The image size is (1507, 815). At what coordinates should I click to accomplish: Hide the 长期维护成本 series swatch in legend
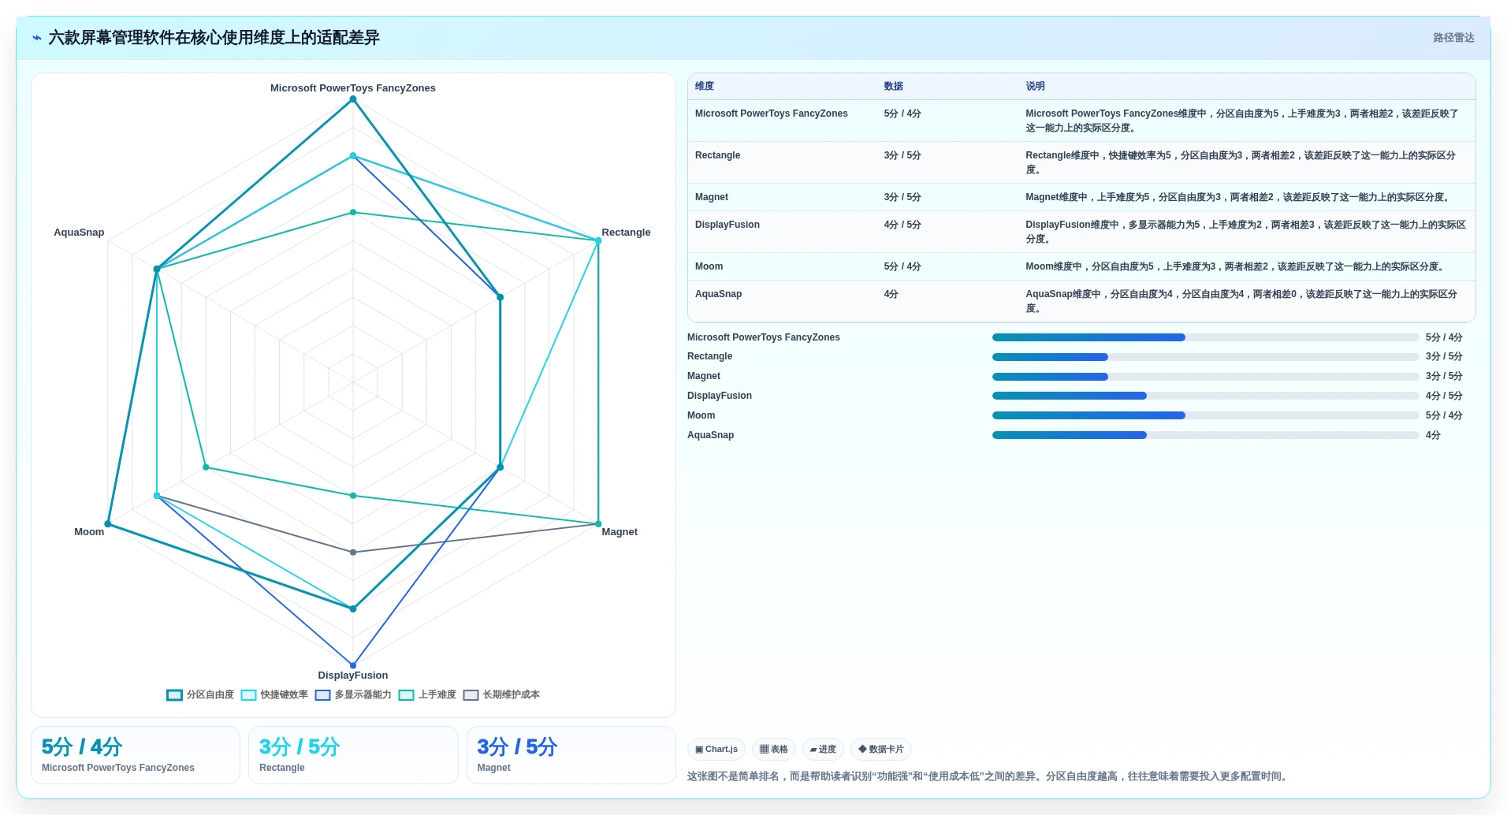coord(471,695)
